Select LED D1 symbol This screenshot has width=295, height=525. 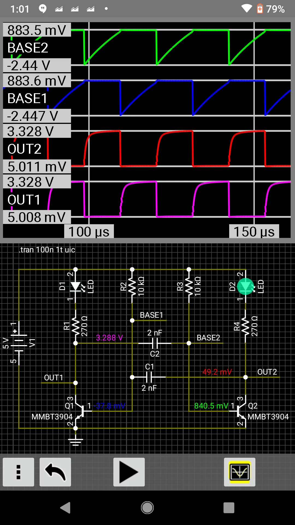(x=76, y=287)
